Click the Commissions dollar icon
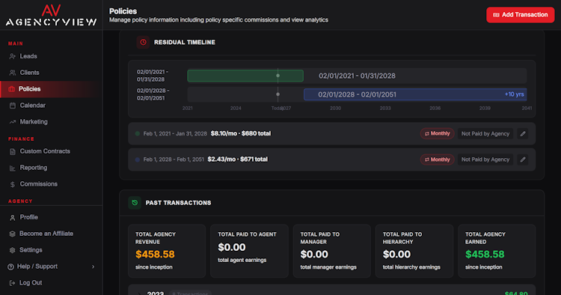The height and width of the screenshot is (295, 561). click(x=13, y=184)
